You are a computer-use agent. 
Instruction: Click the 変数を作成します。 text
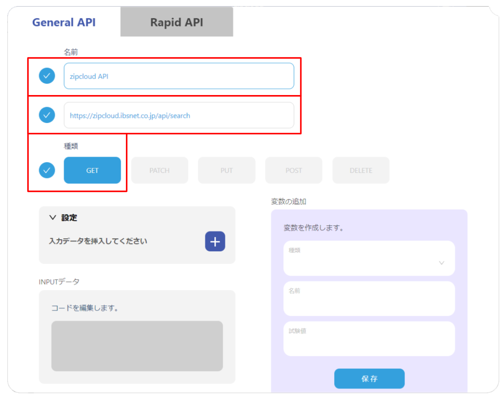[x=314, y=228]
